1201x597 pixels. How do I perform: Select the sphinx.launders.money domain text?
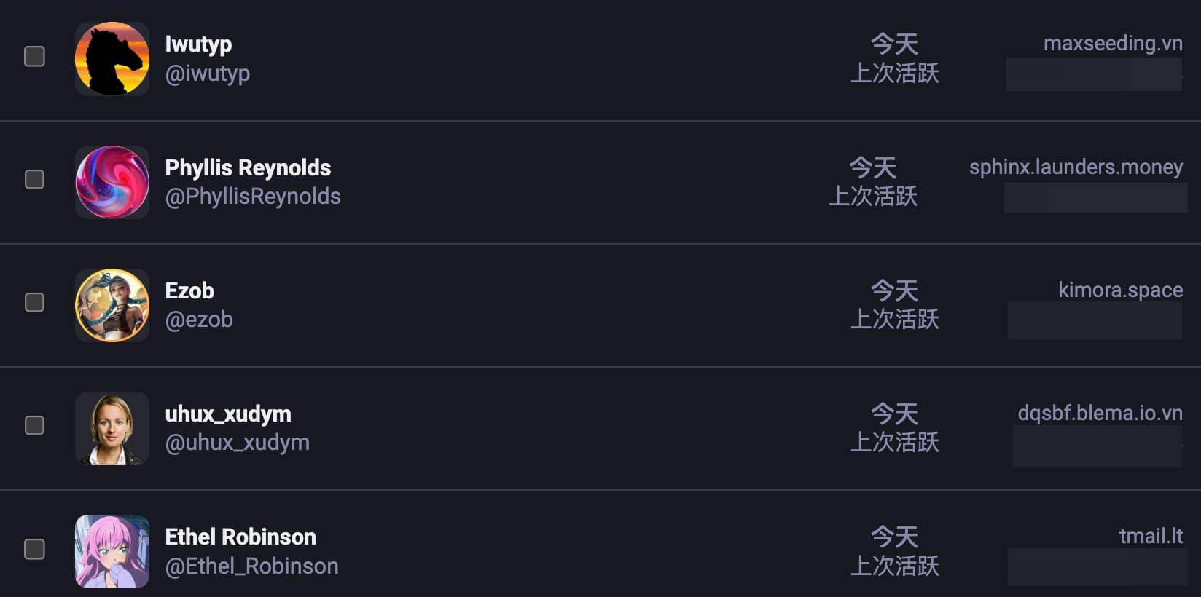tap(1076, 167)
